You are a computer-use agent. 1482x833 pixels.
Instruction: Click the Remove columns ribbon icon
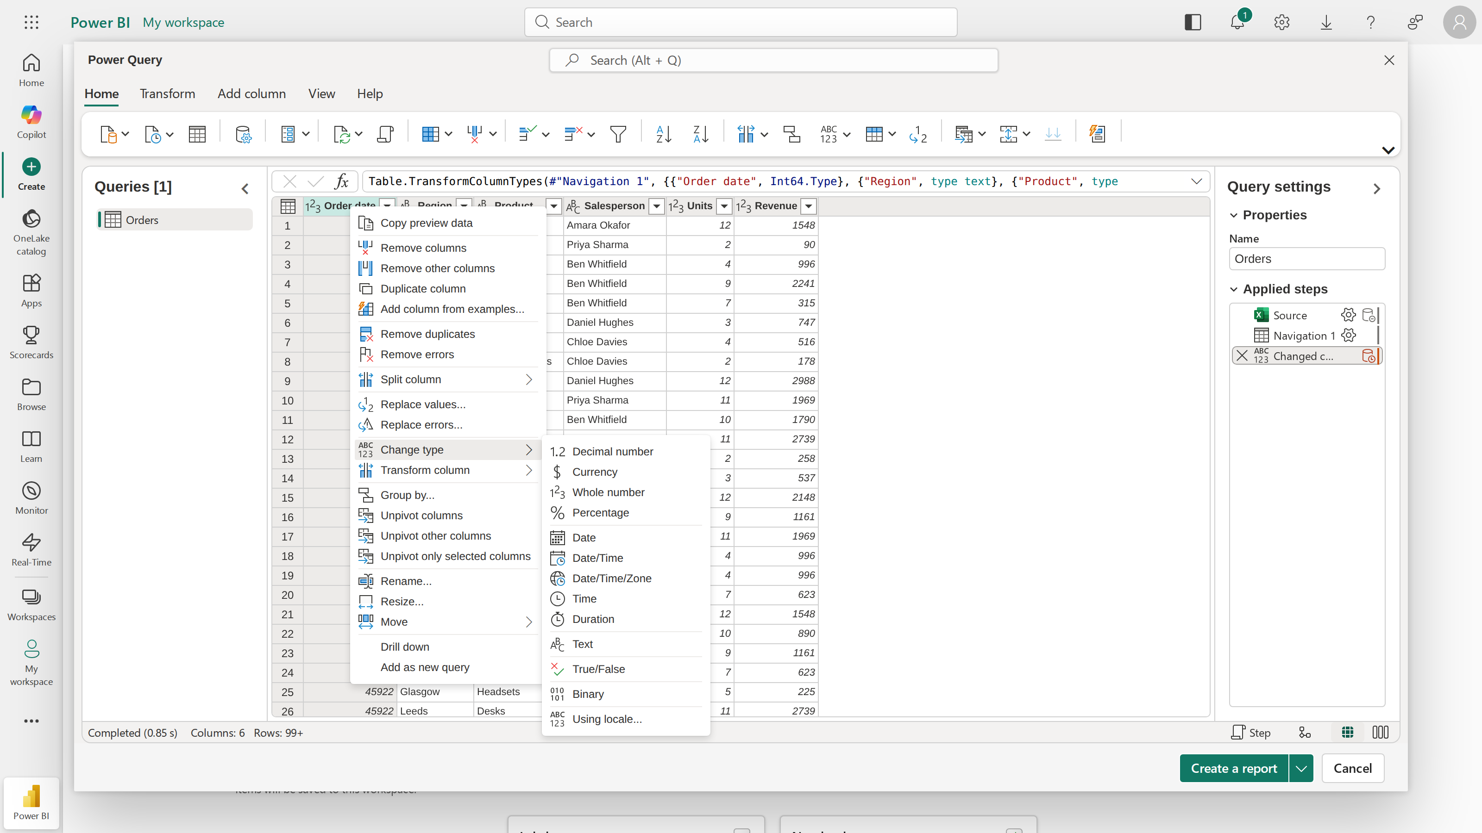[x=475, y=134]
